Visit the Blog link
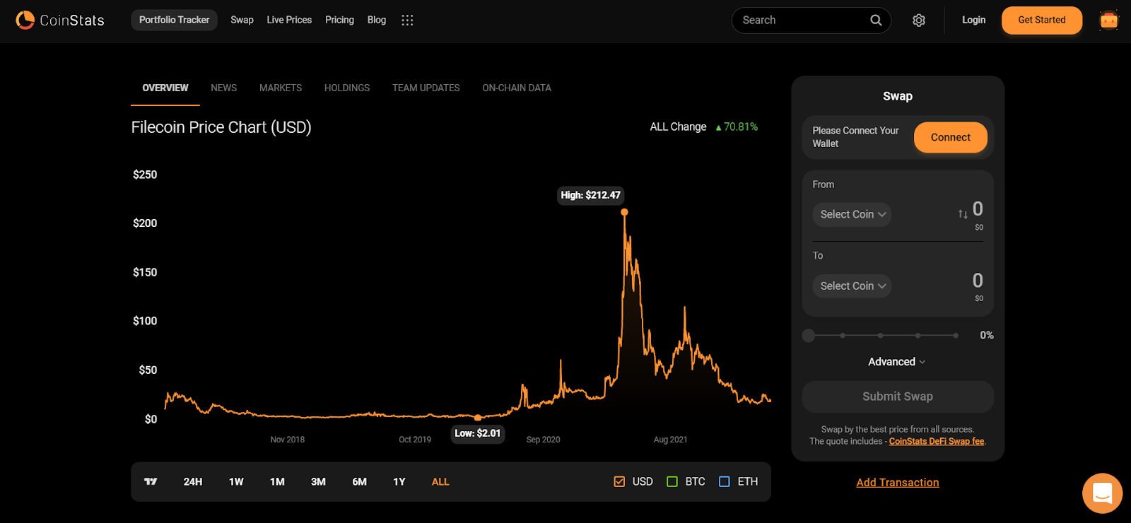 tap(377, 20)
